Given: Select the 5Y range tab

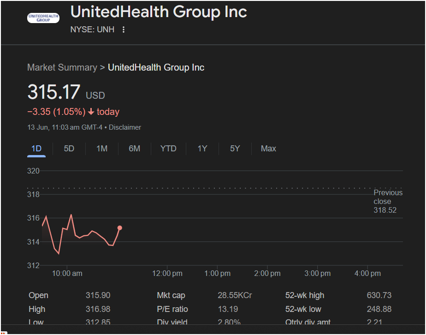Looking at the screenshot, I should [235, 149].
